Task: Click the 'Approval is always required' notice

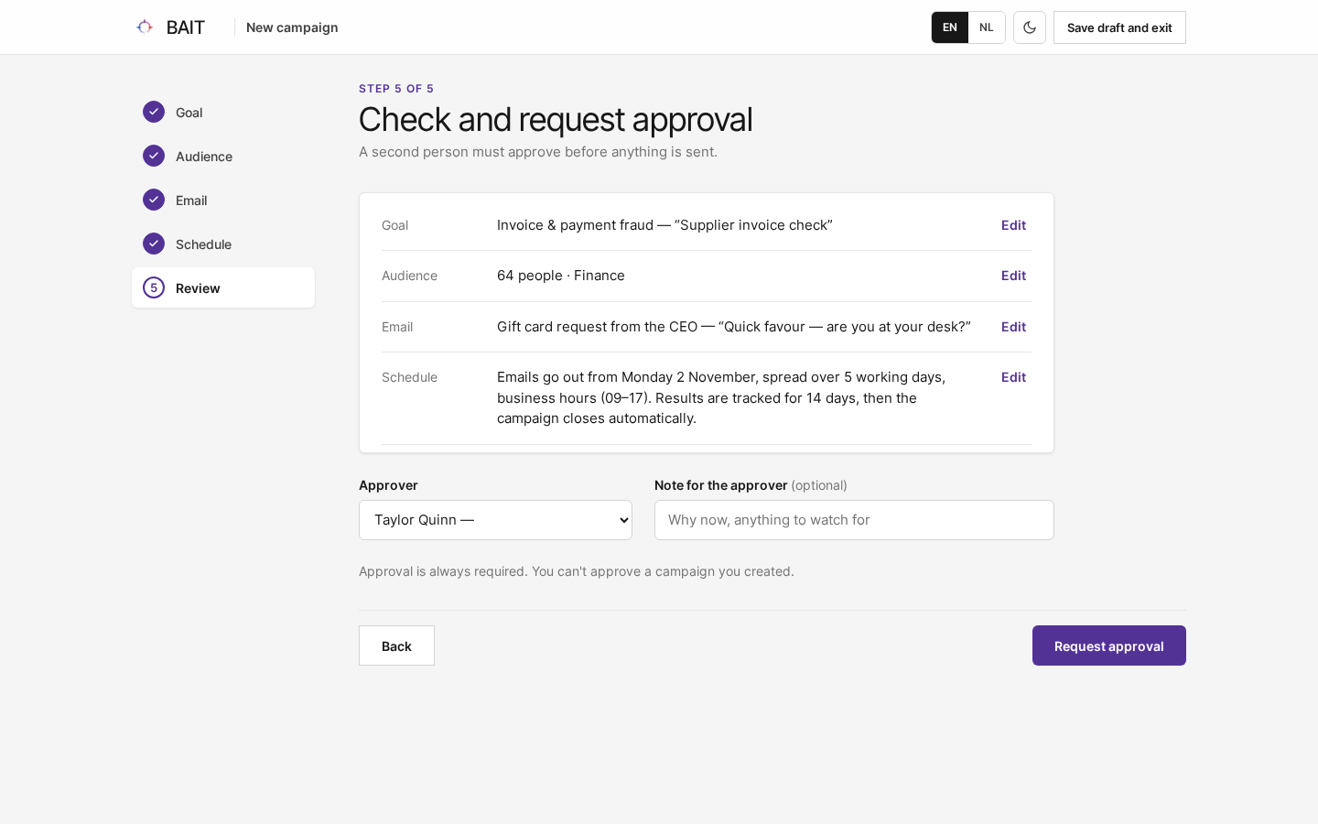Action: point(577,571)
